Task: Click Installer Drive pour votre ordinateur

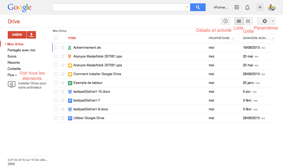Action: [32, 85]
